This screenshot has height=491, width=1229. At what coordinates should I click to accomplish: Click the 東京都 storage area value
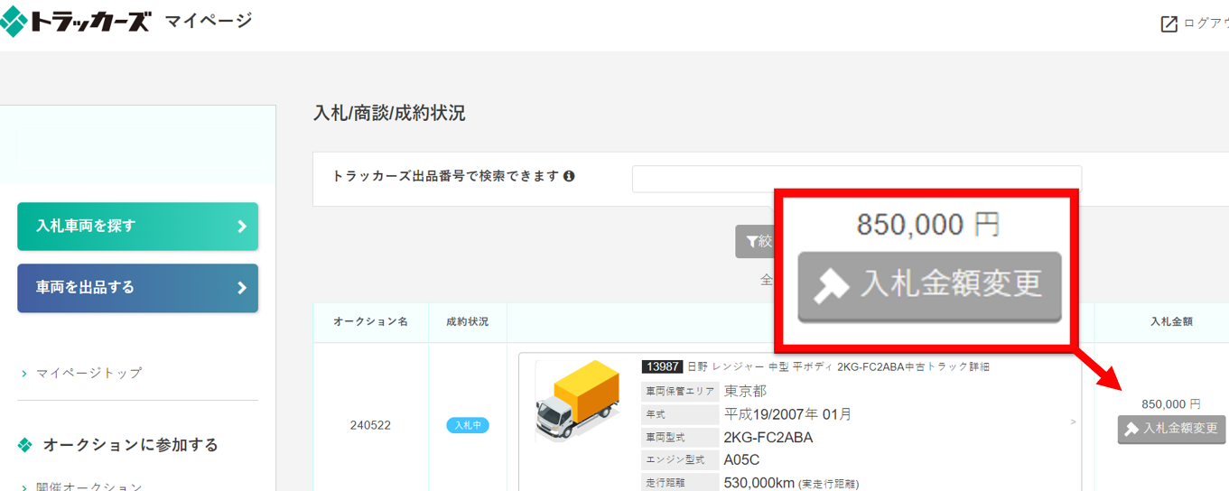(745, 391)
